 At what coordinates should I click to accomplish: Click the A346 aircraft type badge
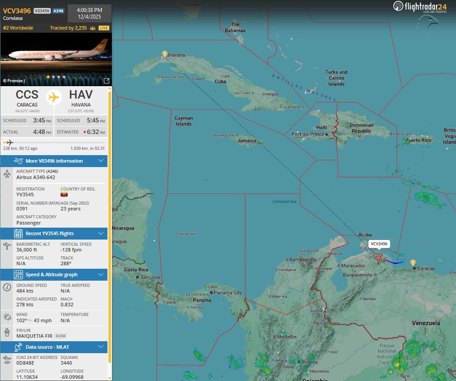(58, 11)
